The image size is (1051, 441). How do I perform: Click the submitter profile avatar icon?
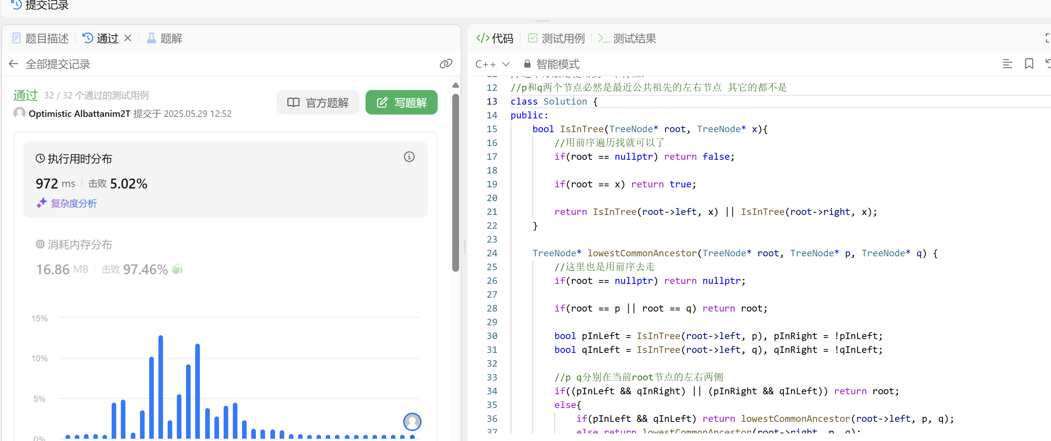[x=19, y=113]
